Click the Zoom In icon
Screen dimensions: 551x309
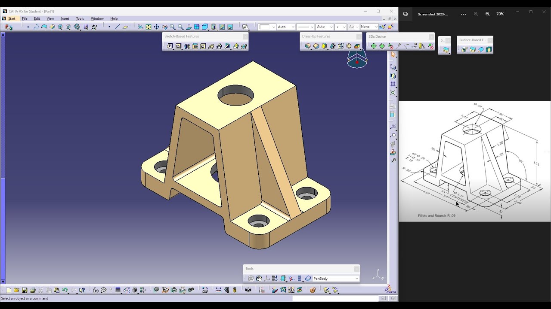173,27
